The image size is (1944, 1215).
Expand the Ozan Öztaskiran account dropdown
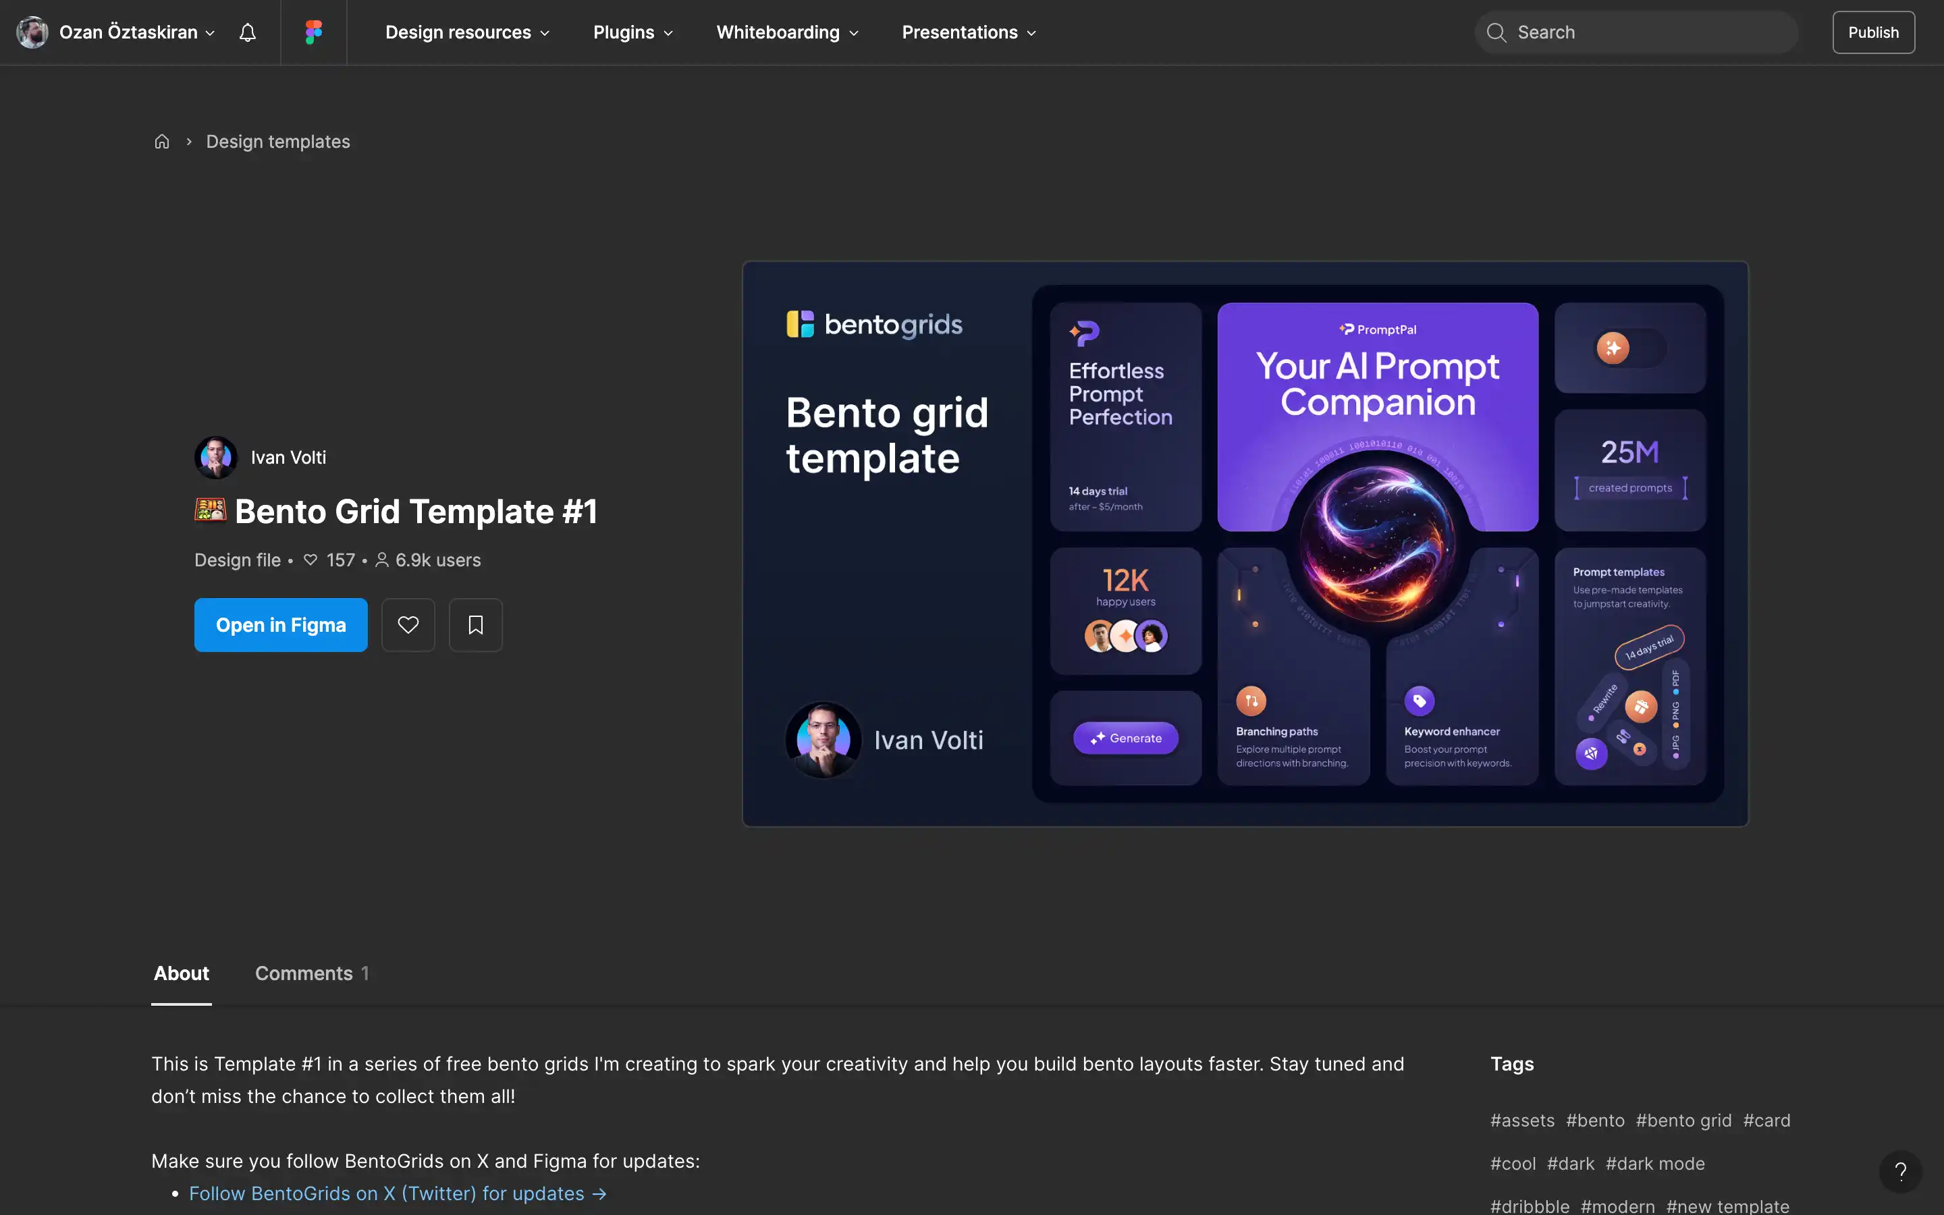210,33
